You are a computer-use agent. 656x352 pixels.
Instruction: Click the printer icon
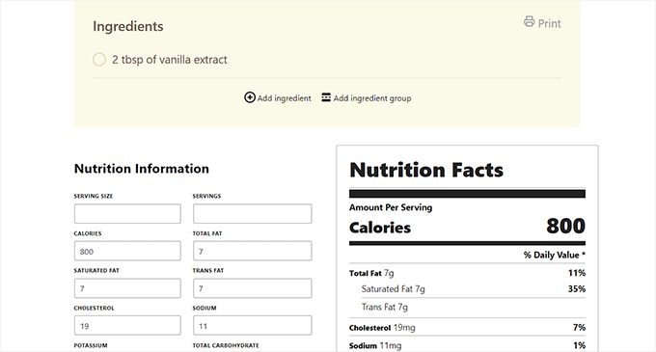[x=530, y=22]
